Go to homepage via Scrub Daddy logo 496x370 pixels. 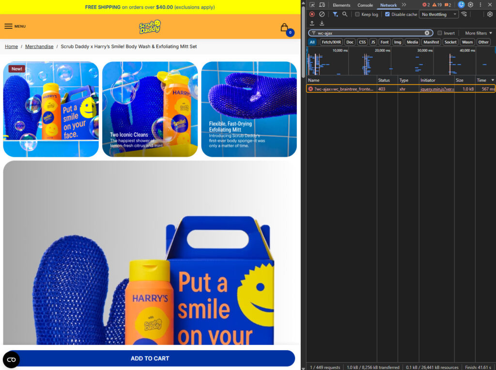150,27
